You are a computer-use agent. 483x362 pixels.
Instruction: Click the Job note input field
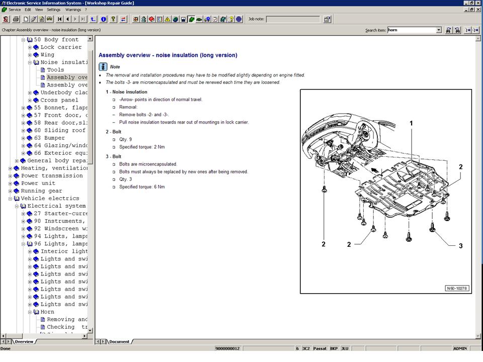pos(293,19)
